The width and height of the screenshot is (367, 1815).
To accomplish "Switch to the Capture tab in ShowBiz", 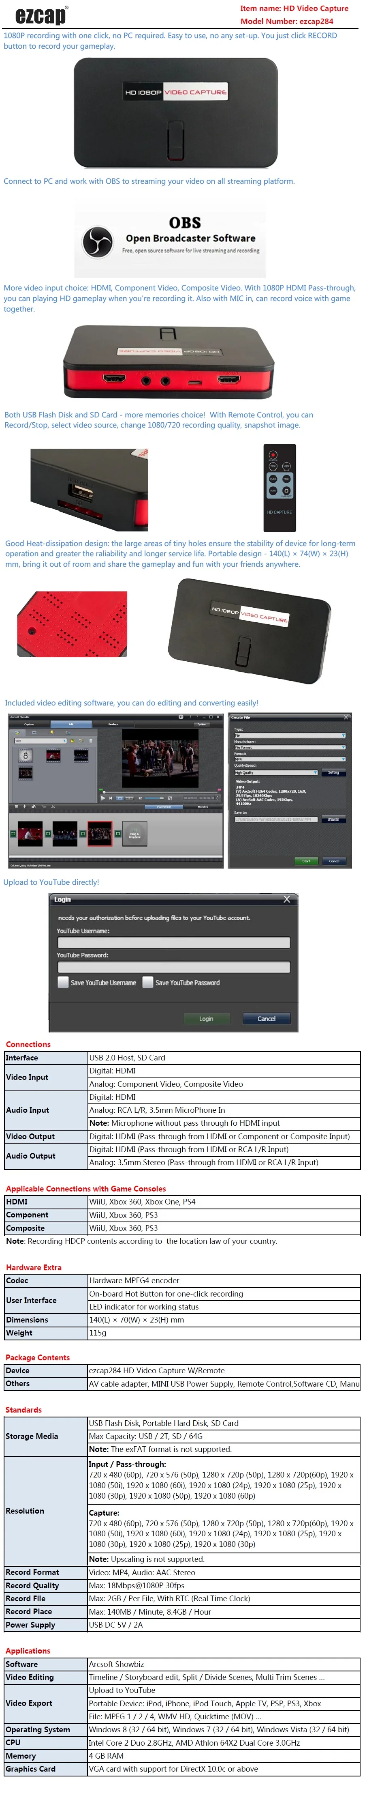I will [x=29, y=724].
